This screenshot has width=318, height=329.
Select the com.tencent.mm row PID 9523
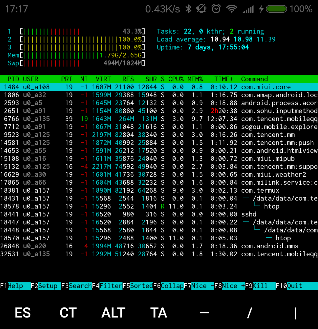pos(159,135)
